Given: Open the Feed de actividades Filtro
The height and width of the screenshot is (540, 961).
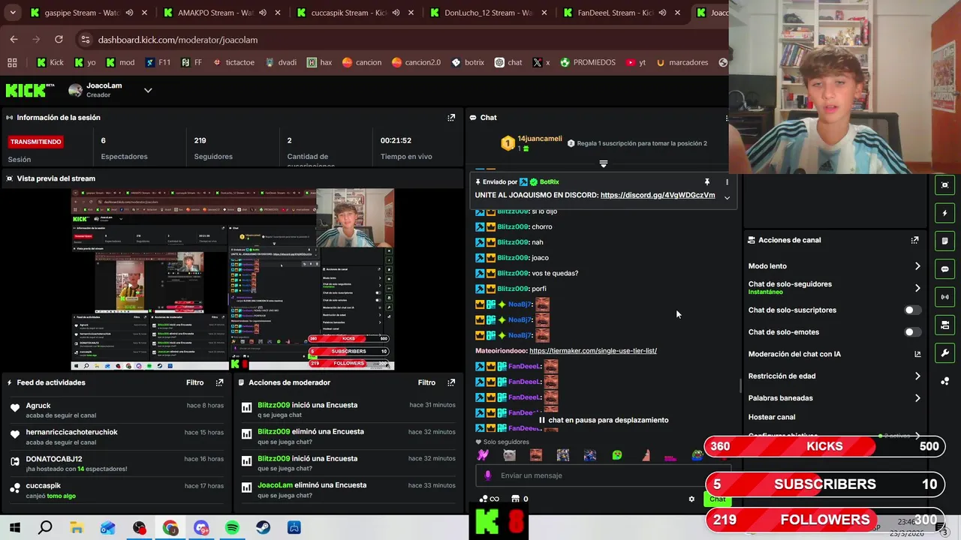Looking at the screenshot, I should (x=194, y=382).
